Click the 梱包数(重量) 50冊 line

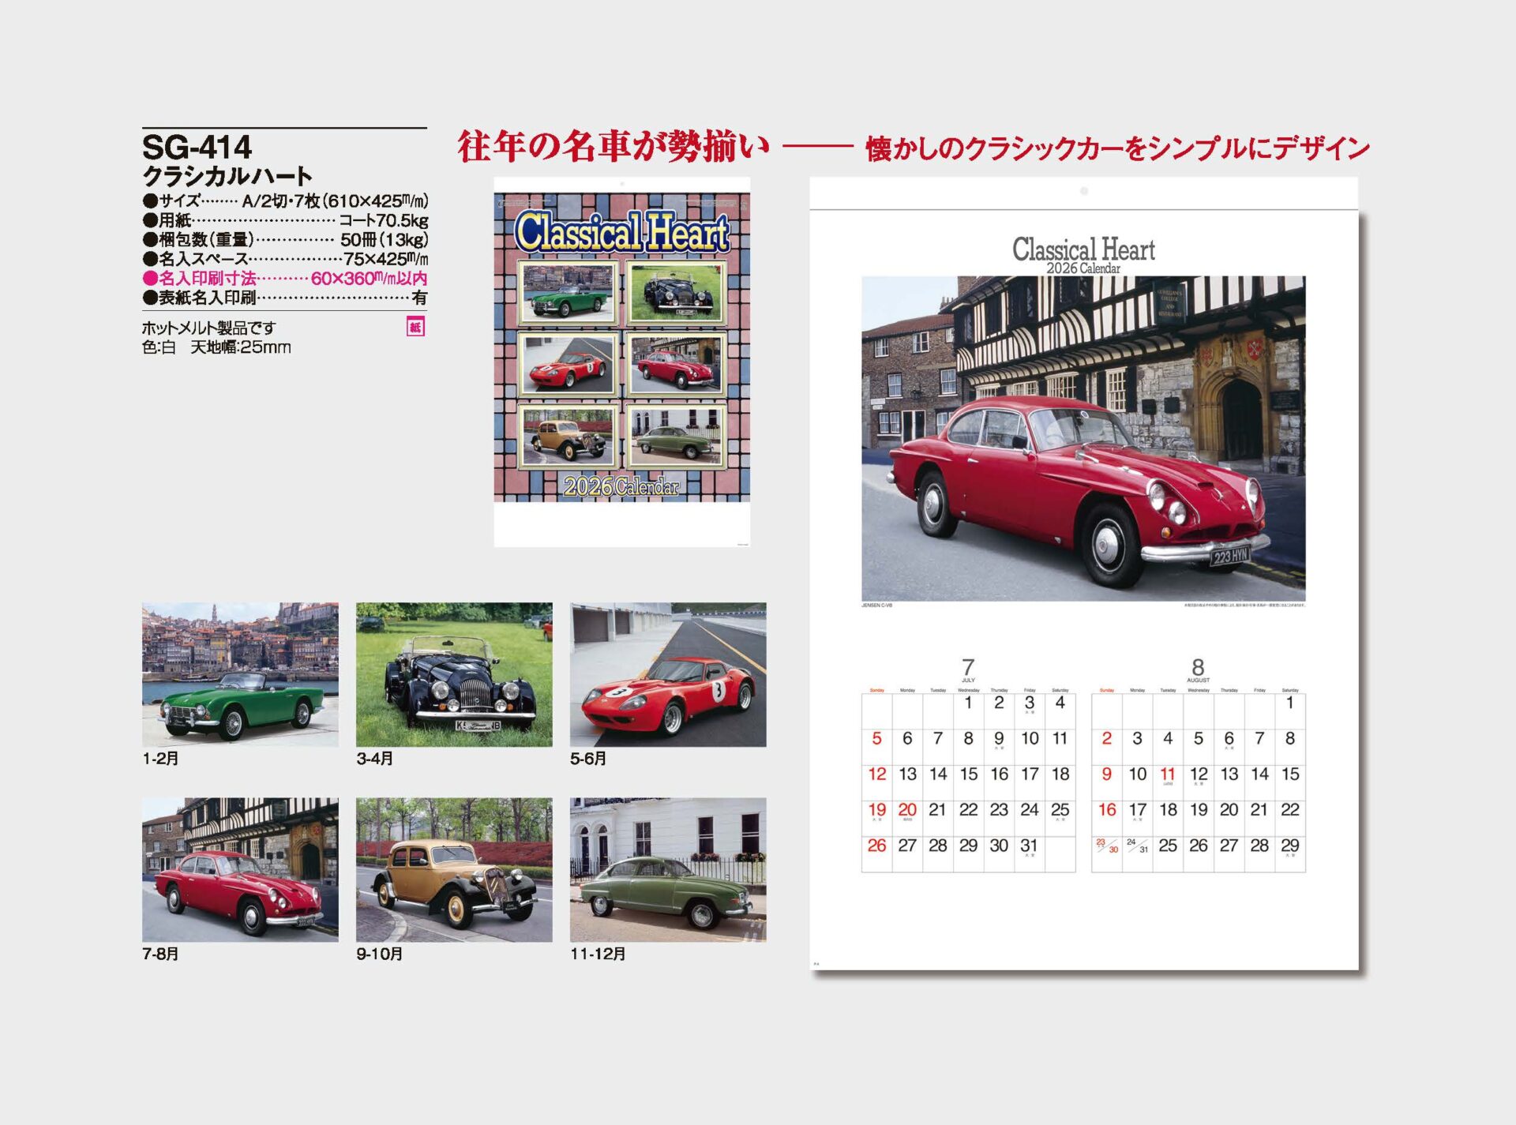285,239
